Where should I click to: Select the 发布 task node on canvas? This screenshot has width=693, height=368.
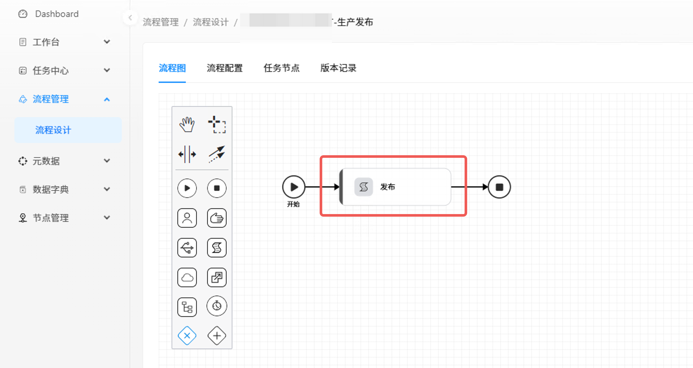point(395,187)
